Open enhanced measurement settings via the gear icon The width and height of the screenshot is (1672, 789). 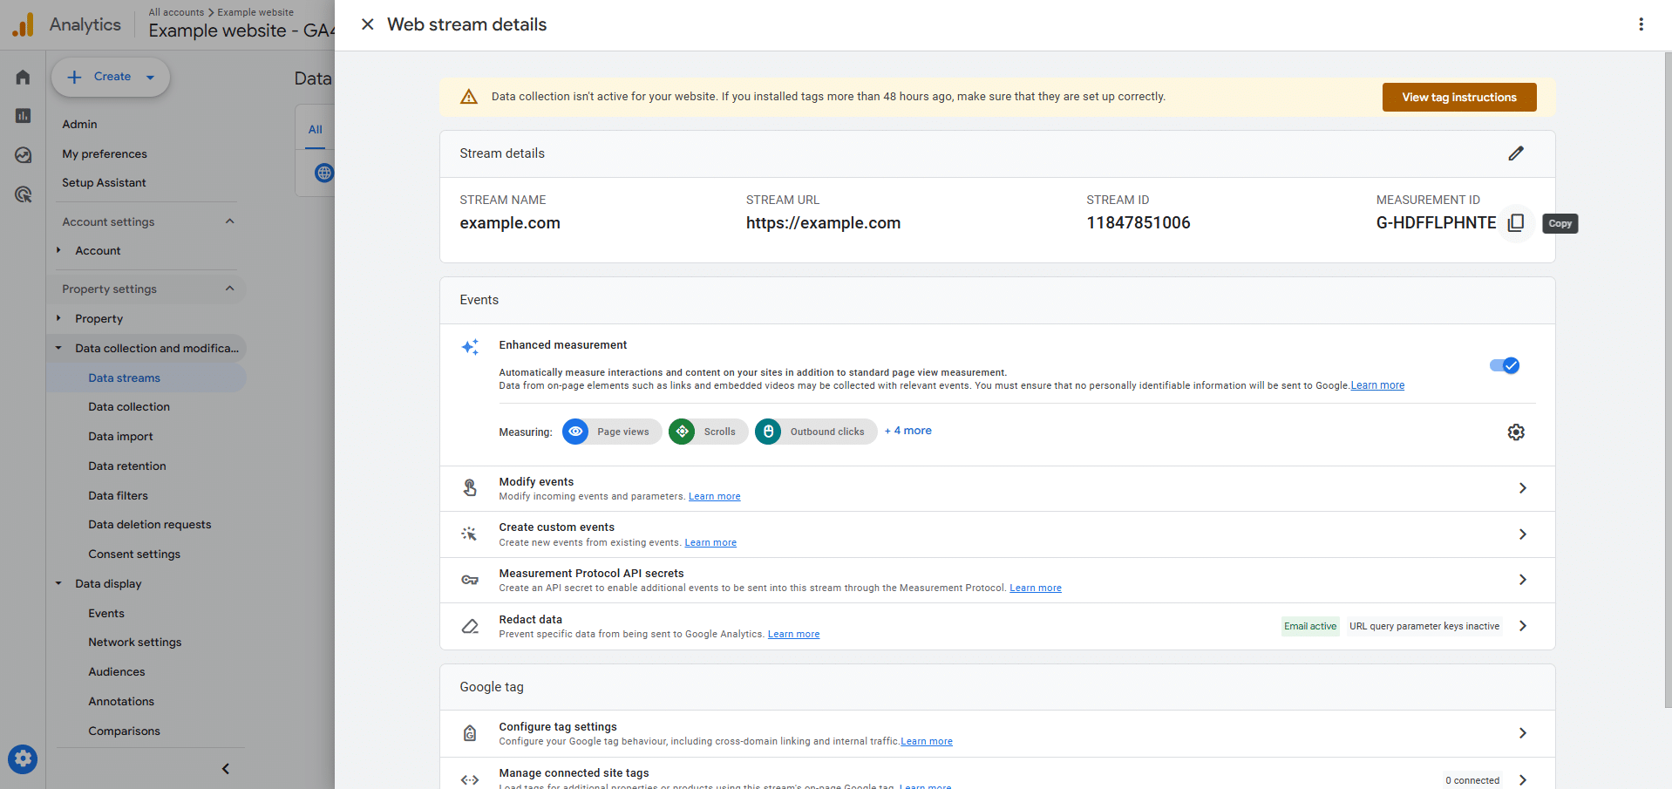tap(1515, 432)
